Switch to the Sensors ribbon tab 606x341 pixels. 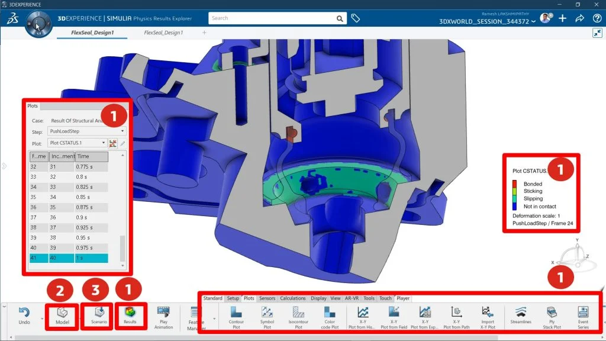267,298
